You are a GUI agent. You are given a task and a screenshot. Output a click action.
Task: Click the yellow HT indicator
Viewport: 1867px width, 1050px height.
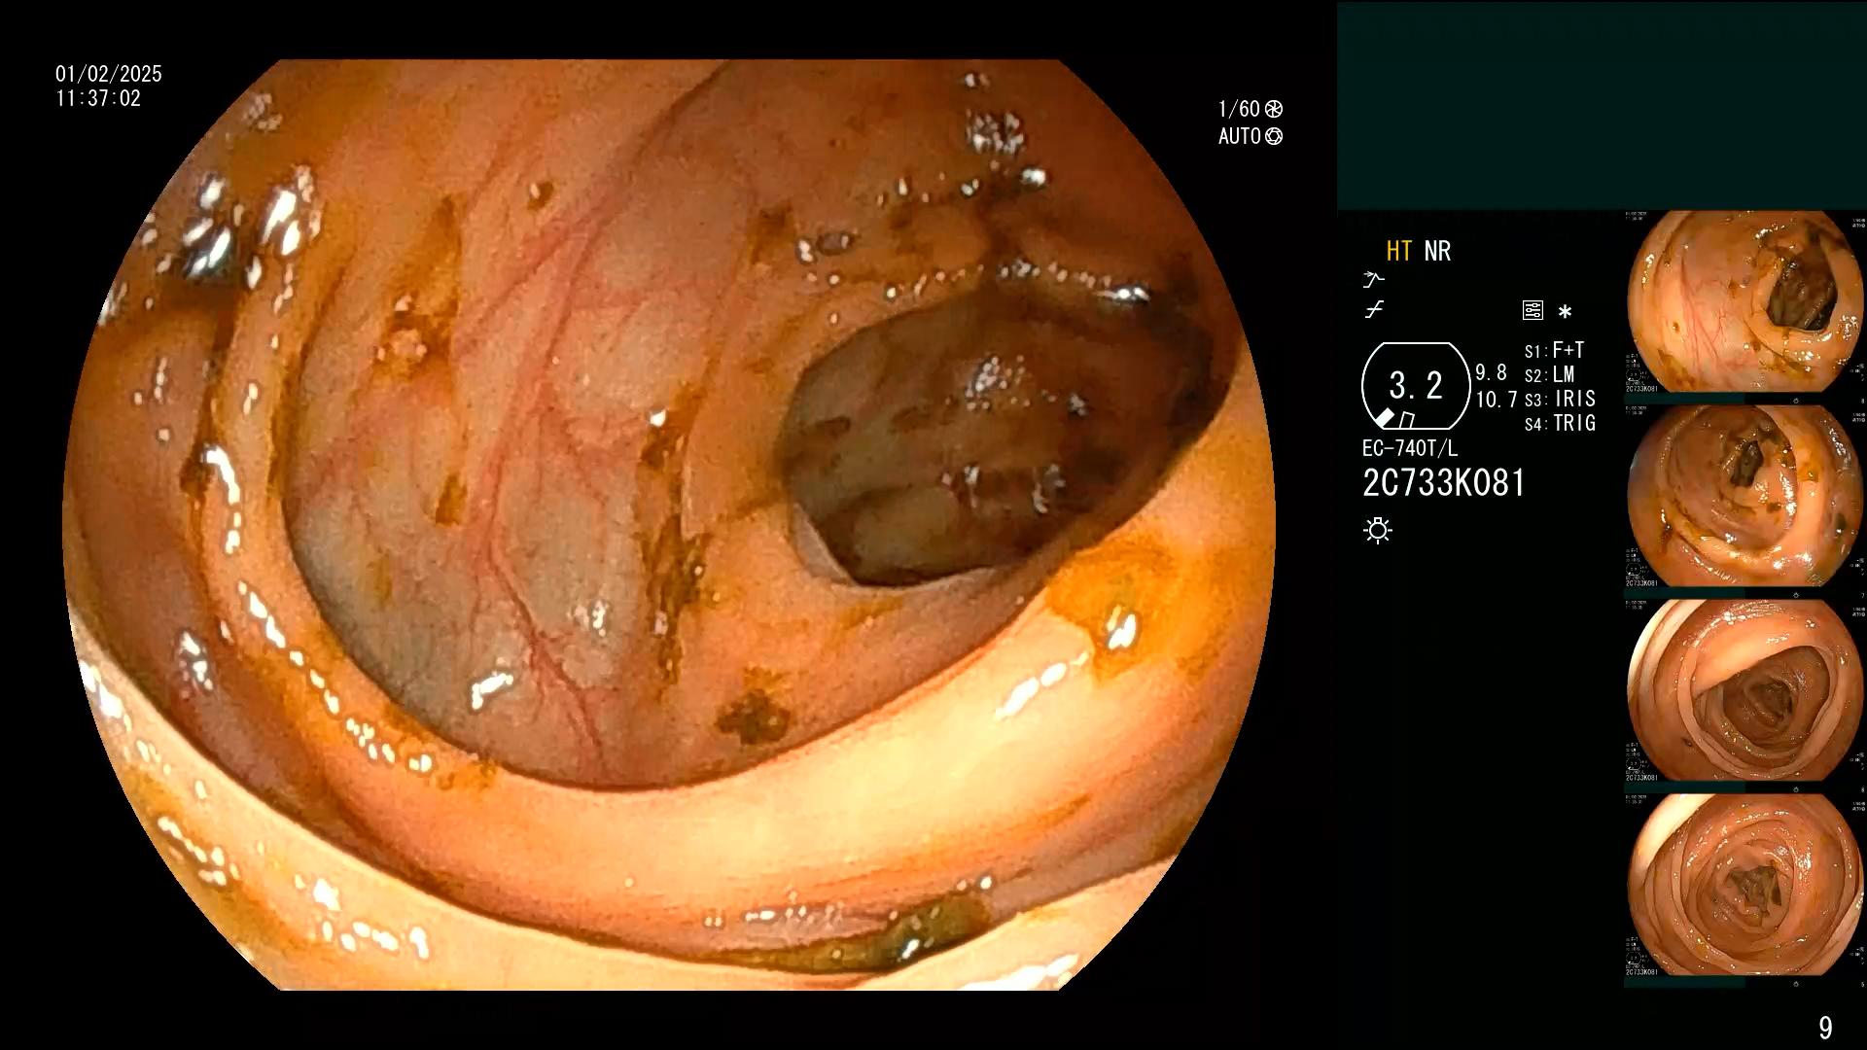(x=1398, y=252)
